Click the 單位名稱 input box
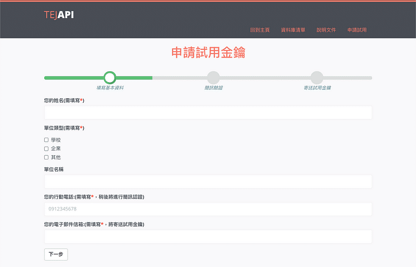Viewport: 416px width, 267px height. click(208, 182)
